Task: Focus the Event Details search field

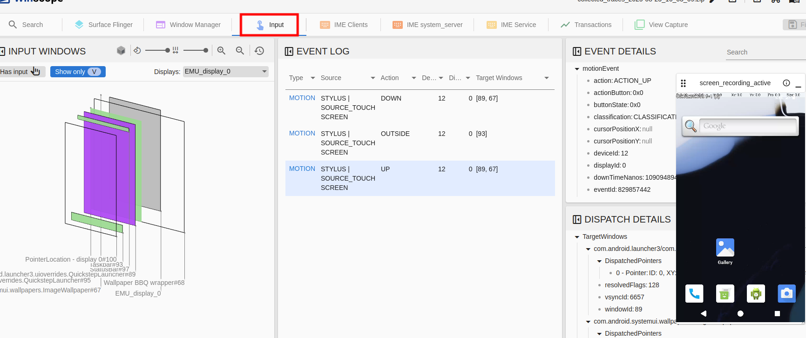Action: [765, 52]
